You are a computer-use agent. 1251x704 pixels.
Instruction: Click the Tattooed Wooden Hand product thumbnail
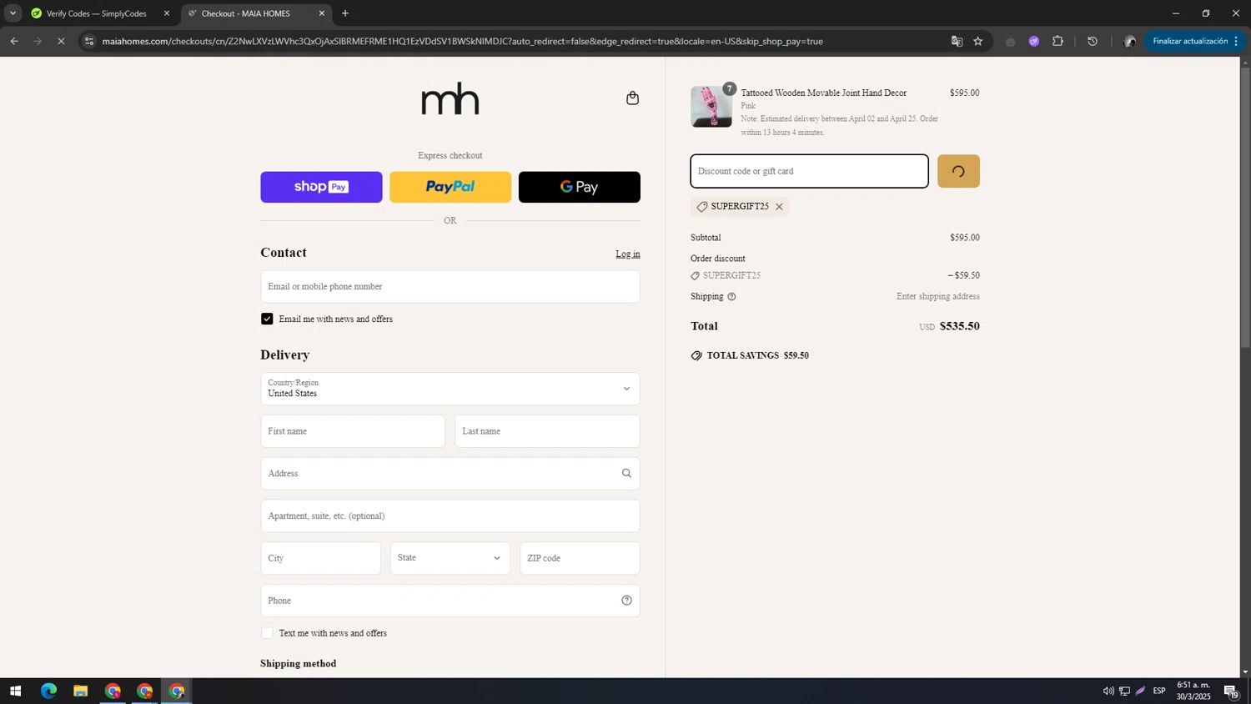[711, 107]
